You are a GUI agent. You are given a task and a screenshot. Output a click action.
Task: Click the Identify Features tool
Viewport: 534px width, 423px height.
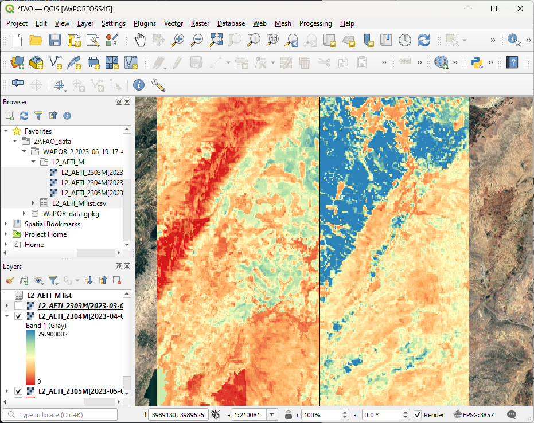pos(514,40)
